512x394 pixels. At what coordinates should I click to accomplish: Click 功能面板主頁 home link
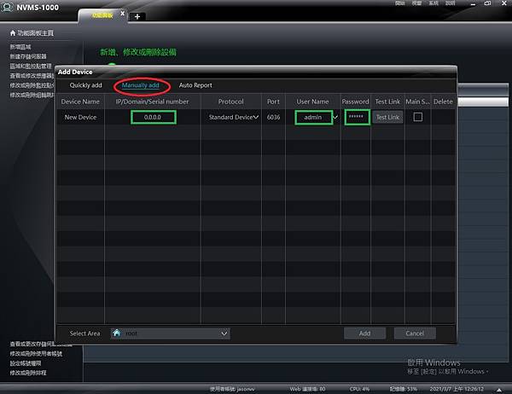coord(35,33)
